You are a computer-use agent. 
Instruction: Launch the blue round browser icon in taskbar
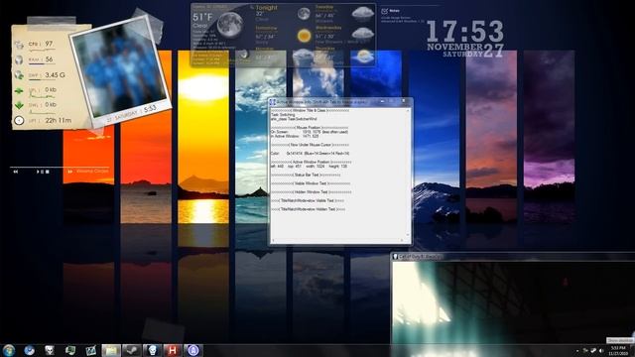point(29,350)
